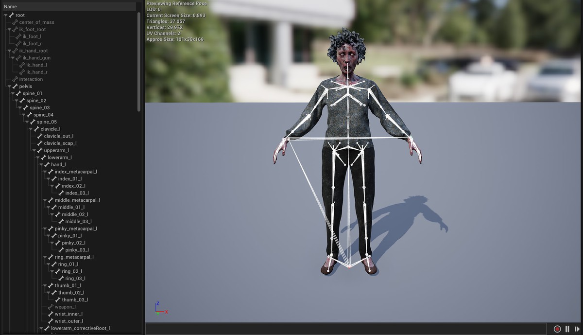This screenshot has height=335, width=583.
Task: Click the bone icon beside interaction
Action: [15, 79]
